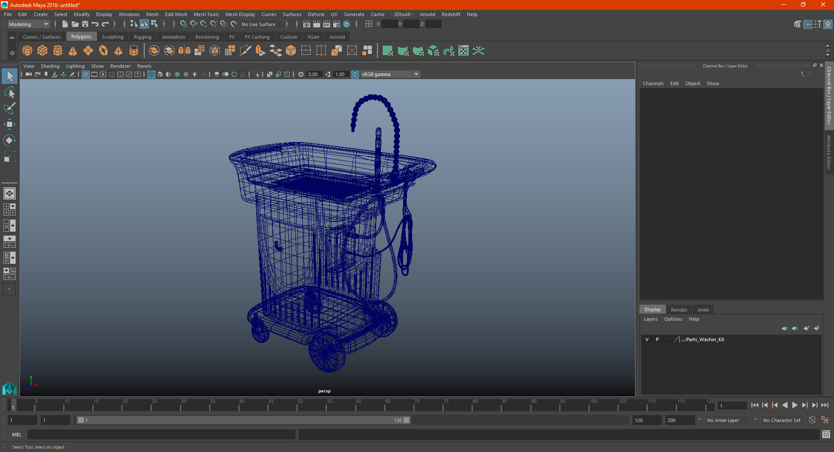Play the animation forwards
834x452 pixels.
[794, 405]
